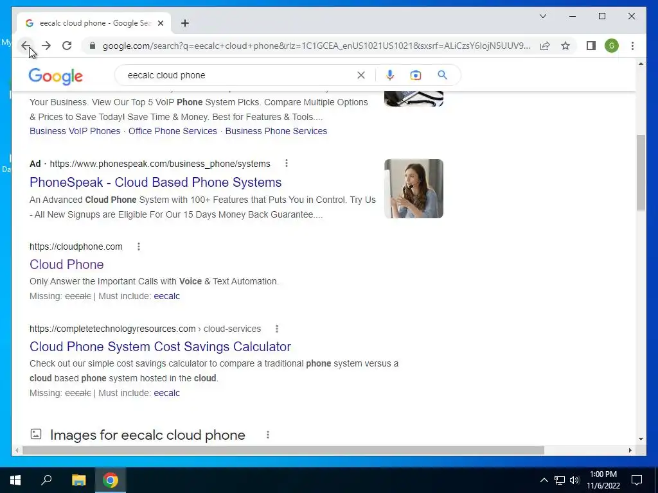Select the address bar URL

(316, 46)
